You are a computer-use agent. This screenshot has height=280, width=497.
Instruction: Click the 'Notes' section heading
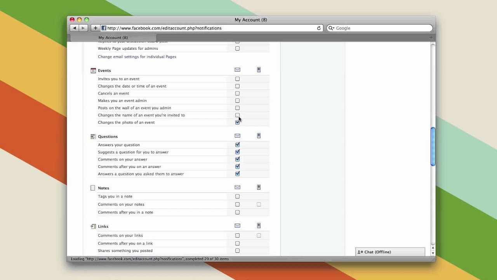103,188
